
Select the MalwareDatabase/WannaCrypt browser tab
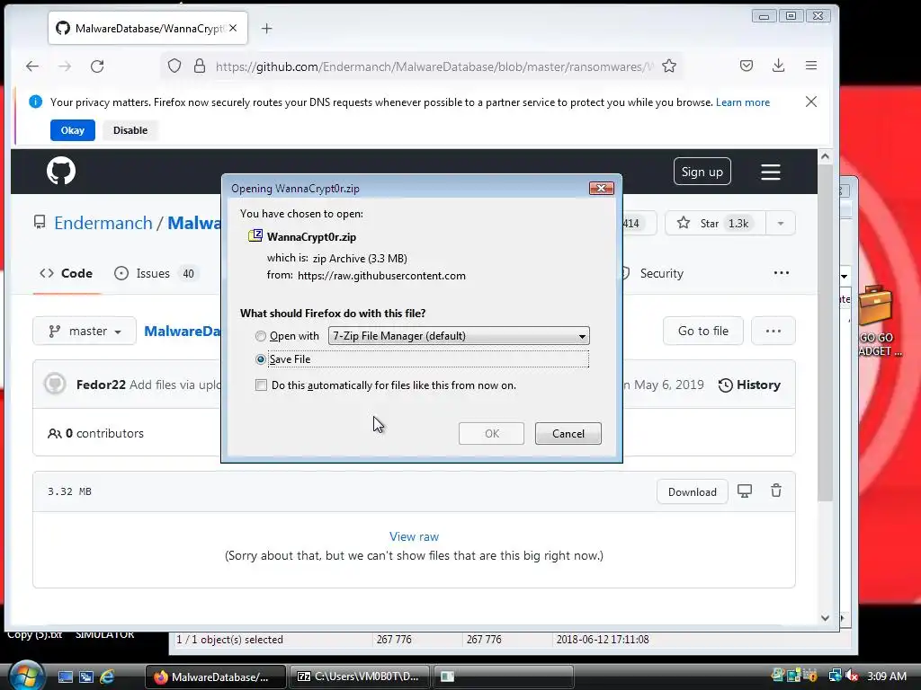148,28
